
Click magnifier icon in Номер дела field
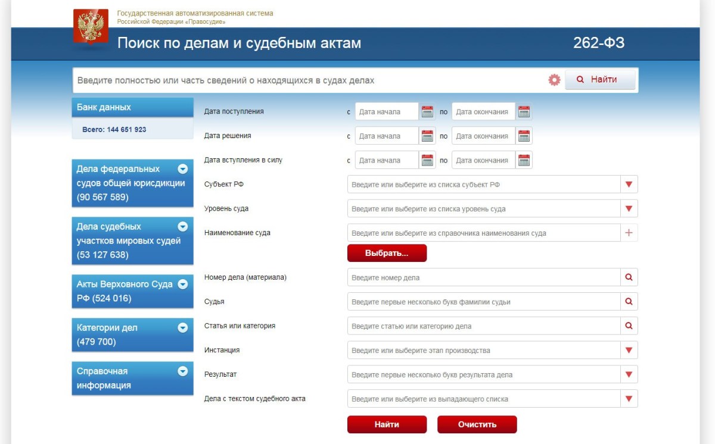[x=629, y=277]
